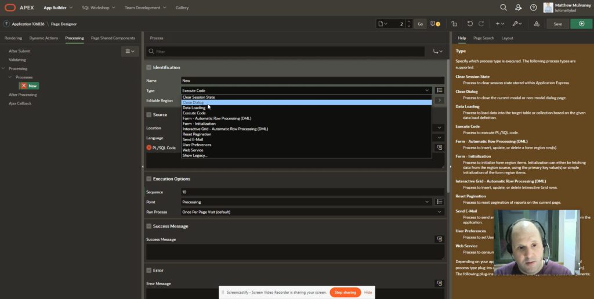Switch to the Rendering tab
This screenshot has height=299, width=594.
point(13,38)
